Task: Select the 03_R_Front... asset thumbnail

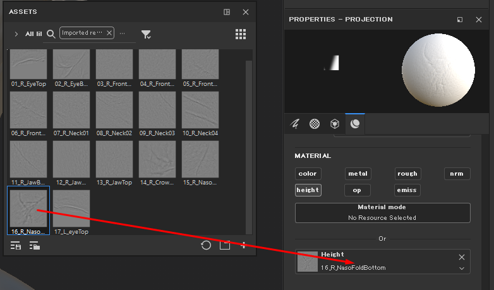Action: click(x=114, y=64)
